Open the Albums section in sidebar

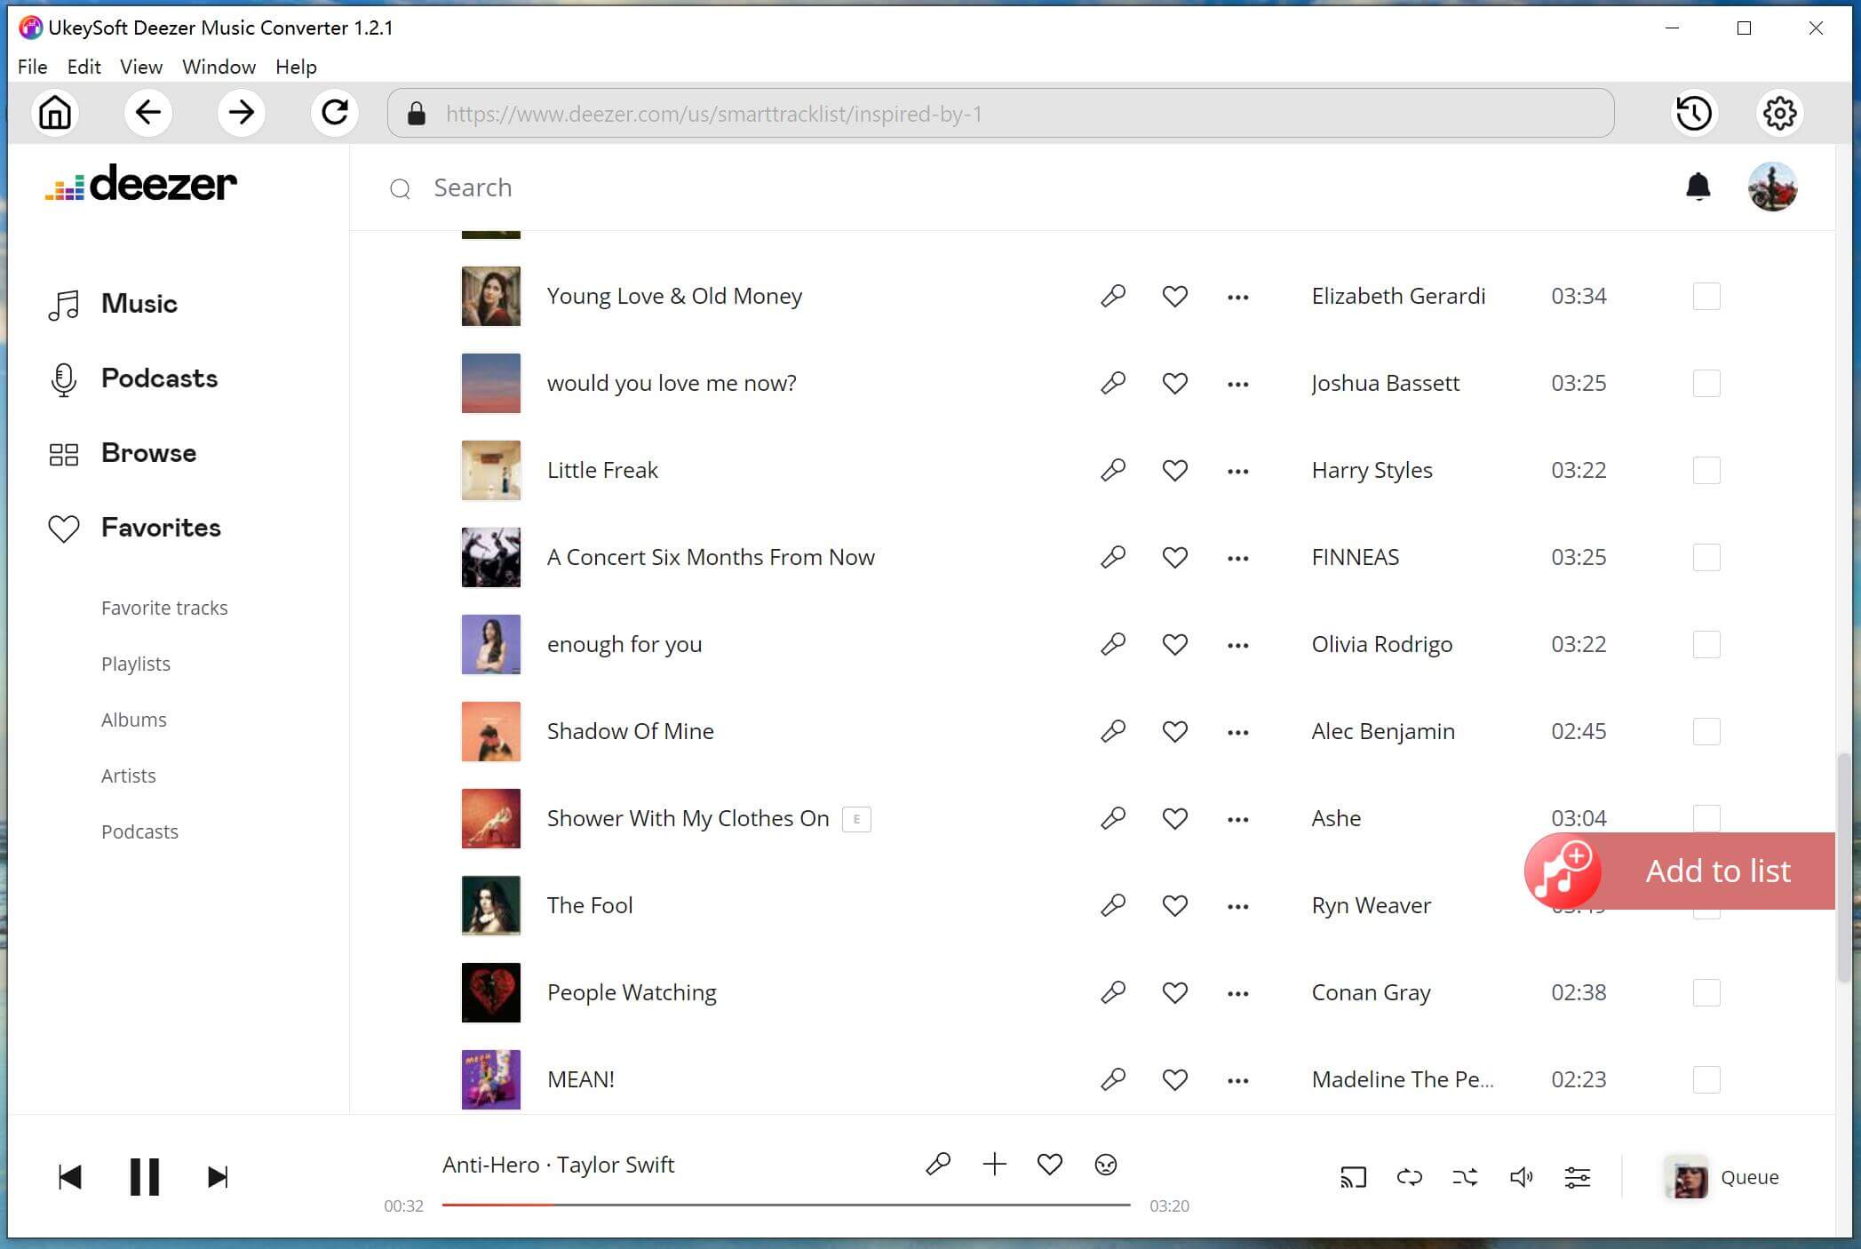click(x=132, y=720)
